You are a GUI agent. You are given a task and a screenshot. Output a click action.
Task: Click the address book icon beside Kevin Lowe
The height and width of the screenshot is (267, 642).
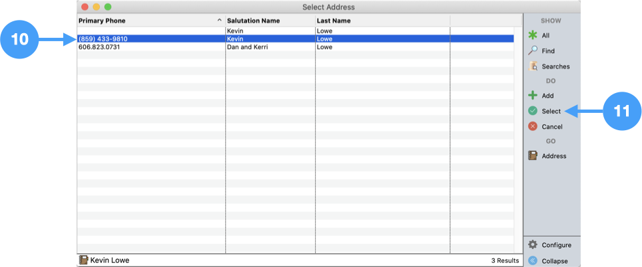coord(83,260)
